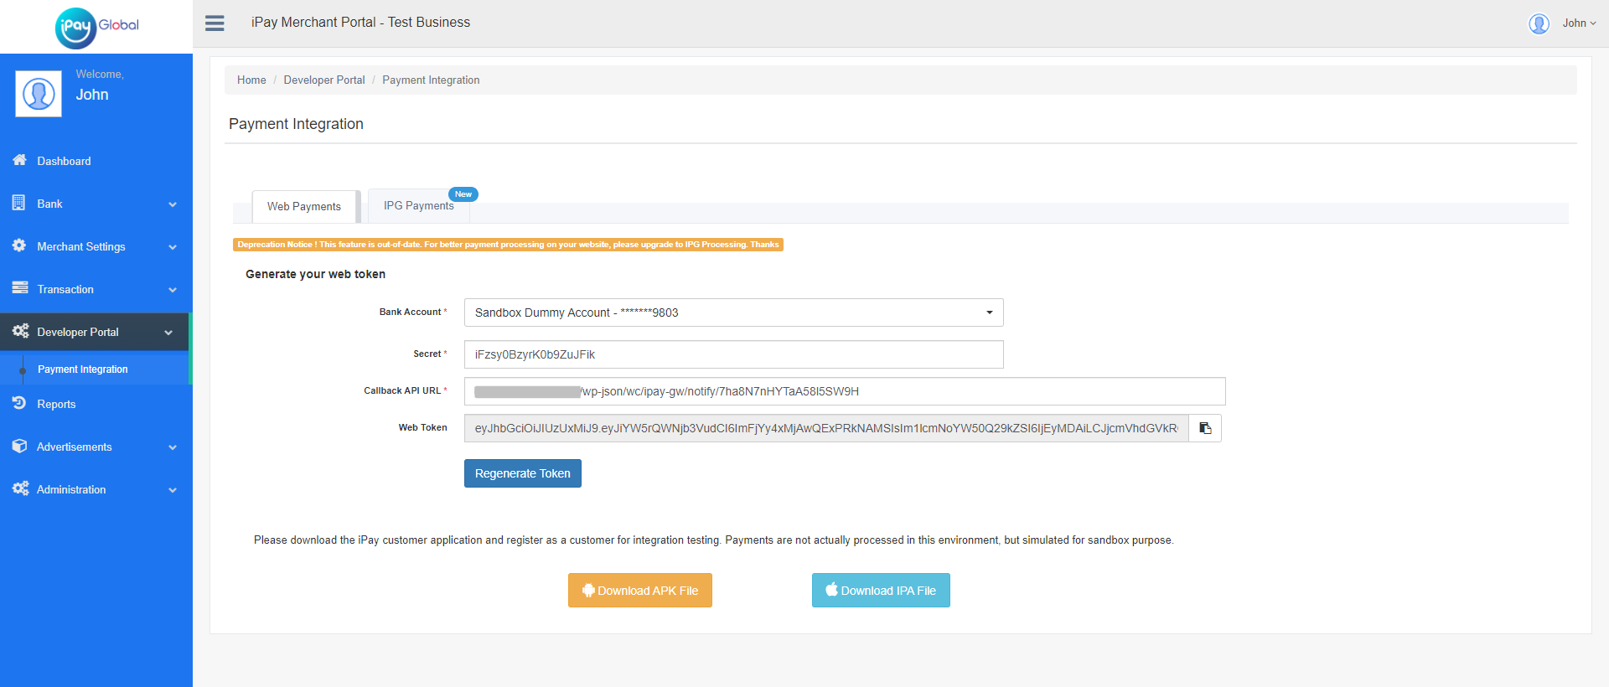This screenshot has width=1609, height=687.
Task: Click the Developer Portal gears icon
Action: coord(20,331)
